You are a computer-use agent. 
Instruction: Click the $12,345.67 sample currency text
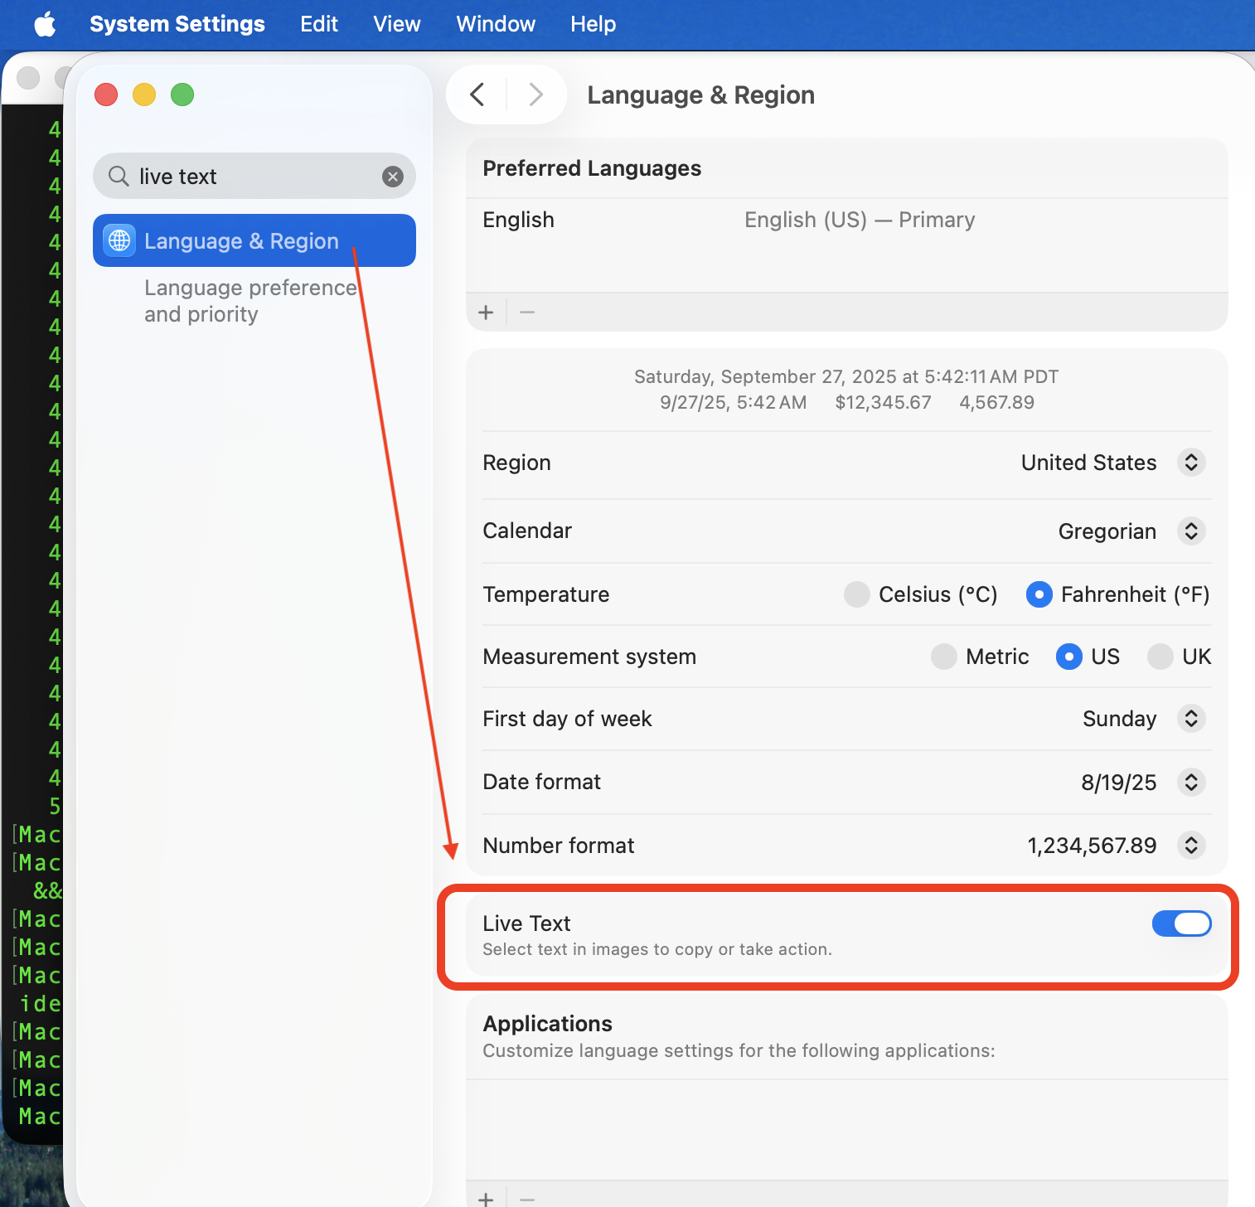pyautogui.click(x=884, y=402)
